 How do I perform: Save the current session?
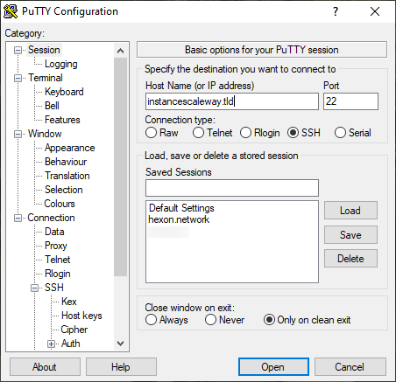(350, 235)
